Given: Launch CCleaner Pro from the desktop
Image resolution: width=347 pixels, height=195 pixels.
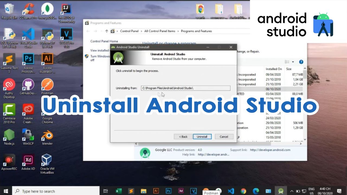Looking at the screenshot, I should point(28,11).
